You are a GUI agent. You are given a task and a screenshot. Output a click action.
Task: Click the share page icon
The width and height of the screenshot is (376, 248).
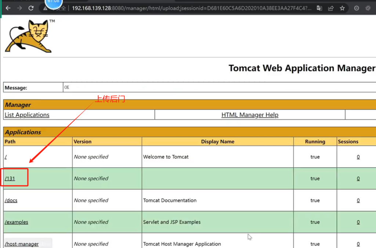click(x=331, y=8)
